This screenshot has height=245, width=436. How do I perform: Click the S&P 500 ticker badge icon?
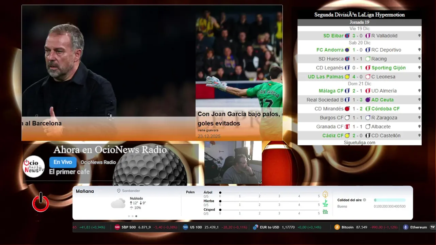[x=117, y=227]
